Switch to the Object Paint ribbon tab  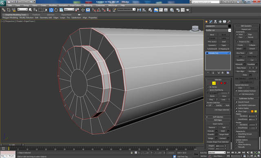tap(66, 15)
